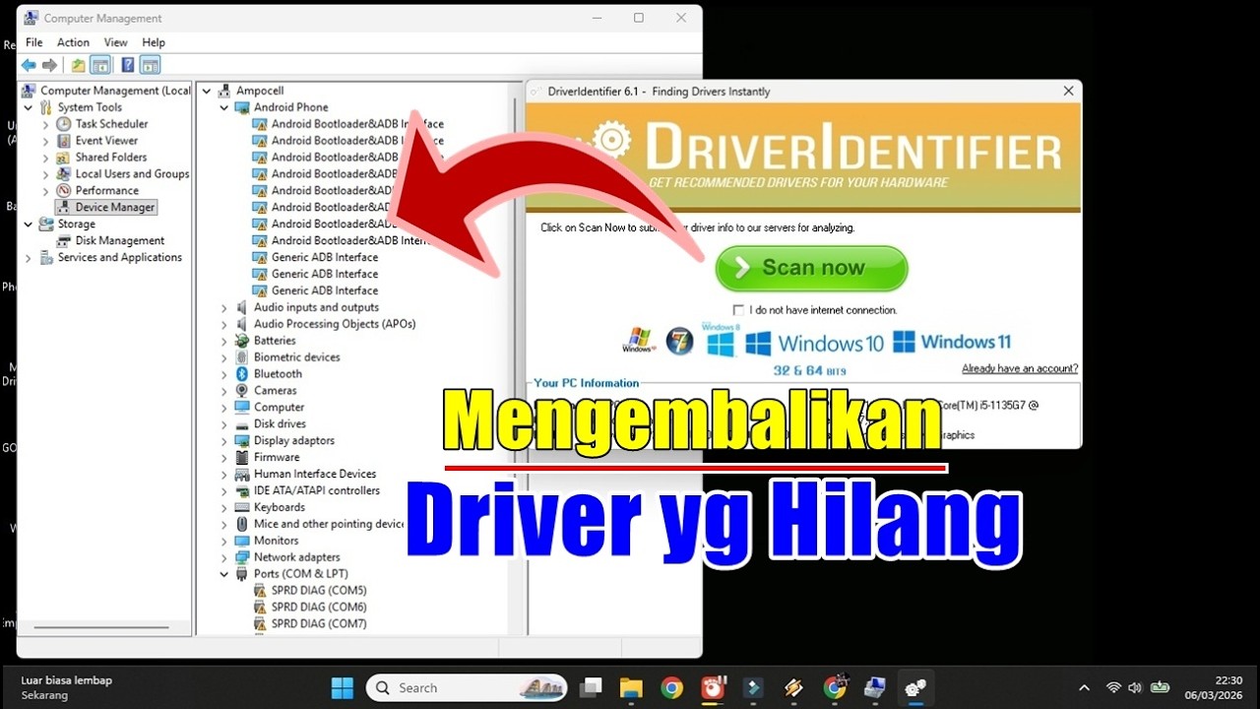Click the blue Help question mark icon
Screen dimensions: 1260x709
click(127, 65)
